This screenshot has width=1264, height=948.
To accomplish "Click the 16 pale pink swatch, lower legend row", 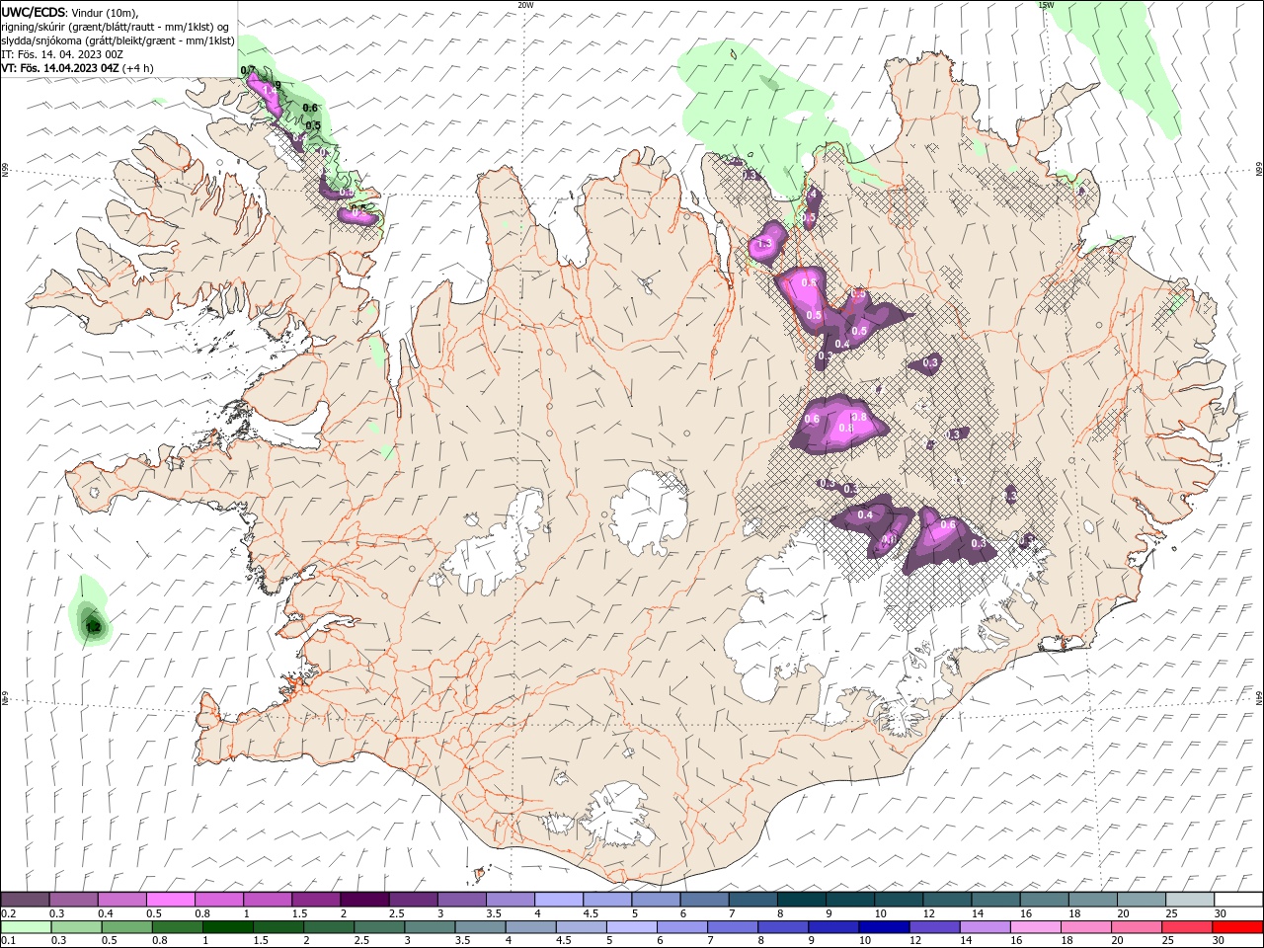I will click(x=1034, y=927).
